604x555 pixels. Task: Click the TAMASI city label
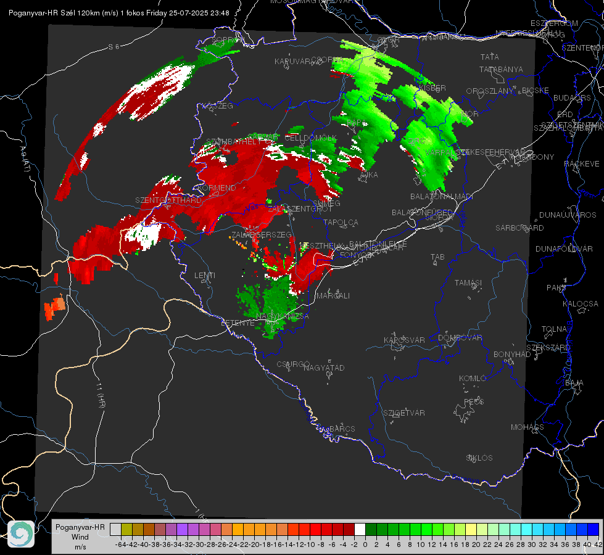[468, 283]
